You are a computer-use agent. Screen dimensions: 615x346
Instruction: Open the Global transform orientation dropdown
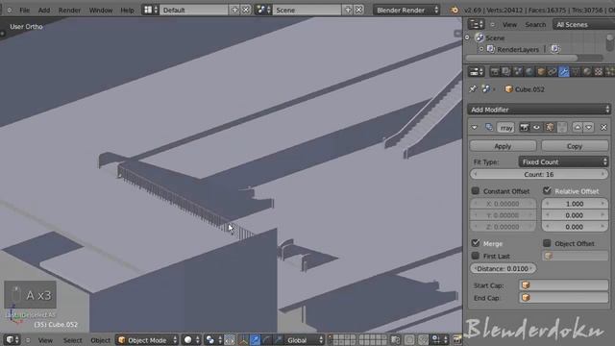(305, 339)
